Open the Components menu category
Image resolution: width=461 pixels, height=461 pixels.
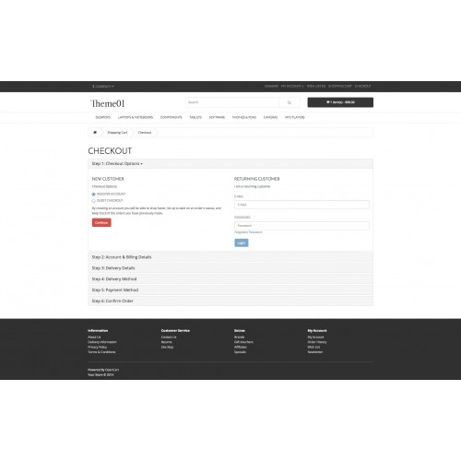tap(171, 117)
